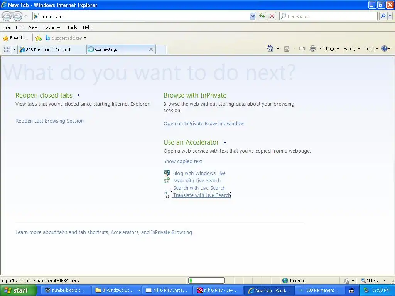Screen dimensions: 395x296
Task: Click Translate with Live Search link
Action: [201, 195]
